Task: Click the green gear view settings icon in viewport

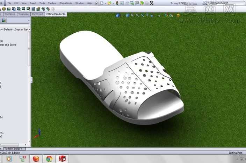Action: click(171, 15)
